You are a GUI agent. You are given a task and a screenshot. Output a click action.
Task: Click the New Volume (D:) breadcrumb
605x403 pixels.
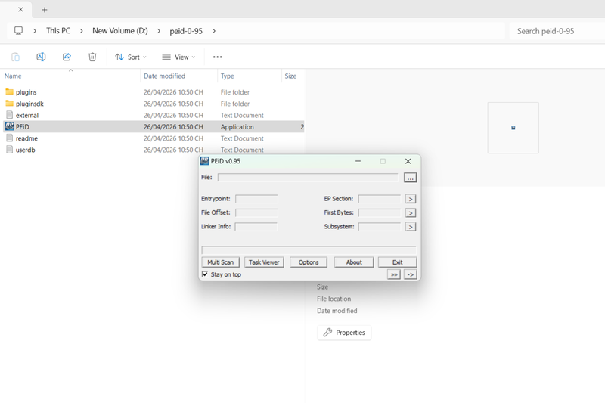pyautogui.click(x=120, y=31)
